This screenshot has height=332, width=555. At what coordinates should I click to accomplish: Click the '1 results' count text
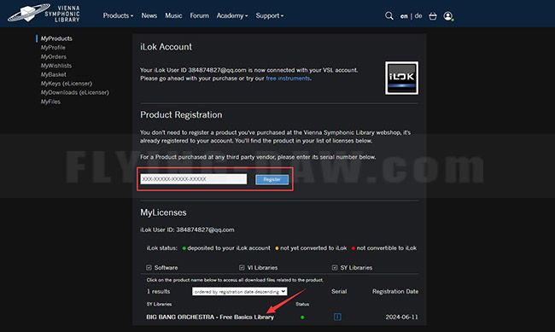158,292
